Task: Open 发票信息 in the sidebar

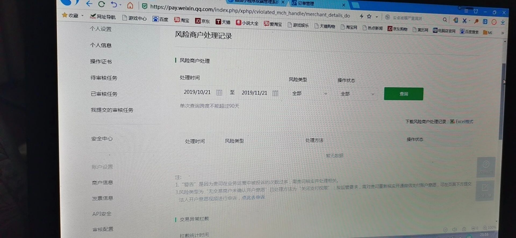Action: pos(103,198)
